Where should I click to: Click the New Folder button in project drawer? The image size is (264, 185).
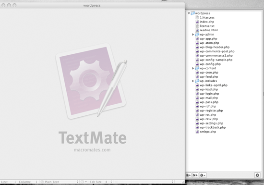tap(195, 175)
